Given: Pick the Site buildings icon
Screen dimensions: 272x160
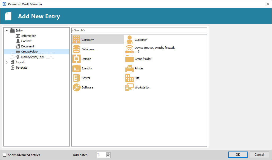Looking at the screenshot, I should coord(129,78).
